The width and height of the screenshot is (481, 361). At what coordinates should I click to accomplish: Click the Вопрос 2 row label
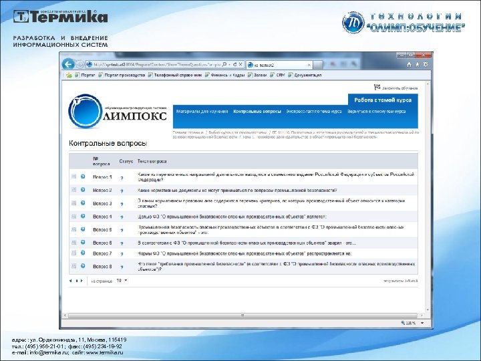tap(102, 191)
